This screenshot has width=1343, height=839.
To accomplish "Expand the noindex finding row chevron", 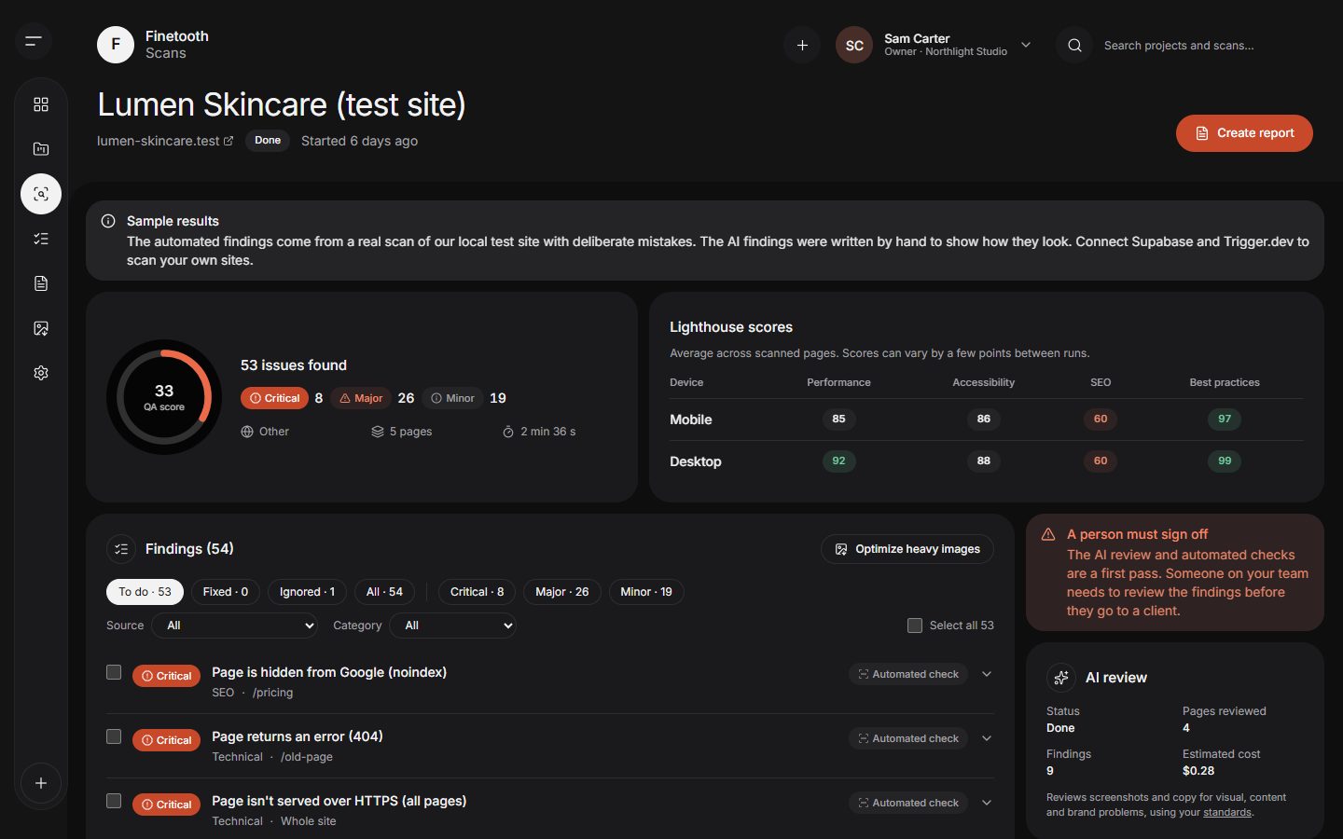I will point(987,674).
